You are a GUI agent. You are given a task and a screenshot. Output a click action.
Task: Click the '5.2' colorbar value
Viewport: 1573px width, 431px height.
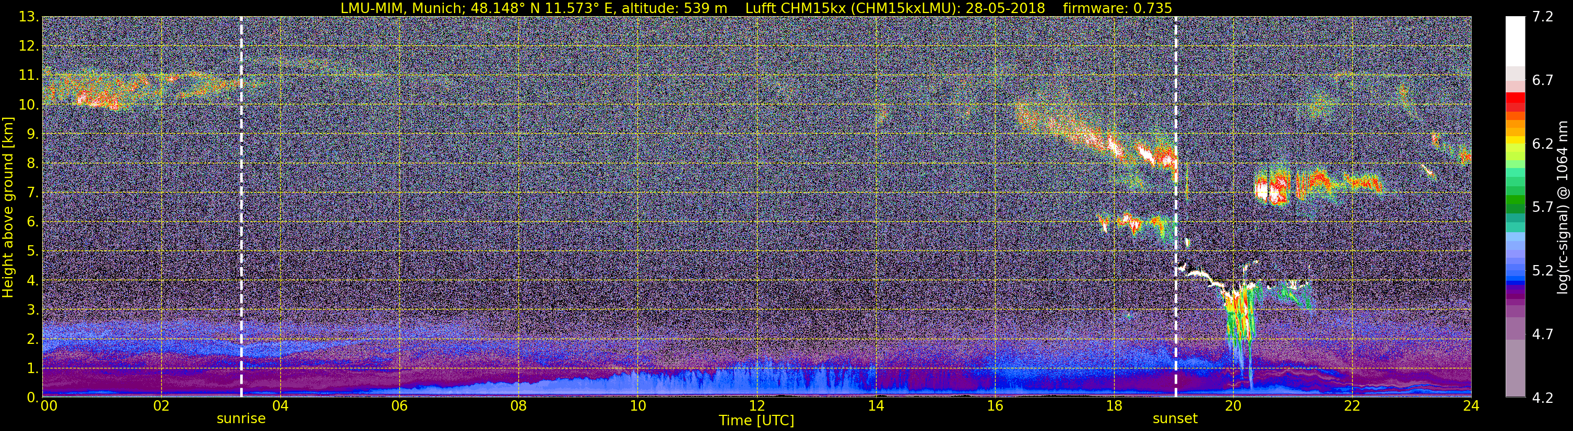pyautogui.click(x=1543, y=271)
